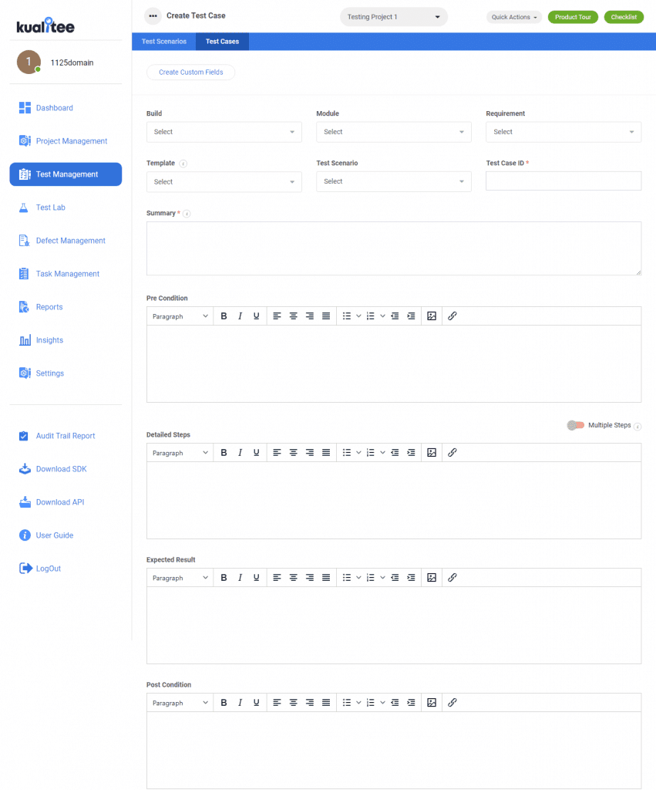Open the Module select dropdown
Screen dimensions: 656x790
point(394,132)
